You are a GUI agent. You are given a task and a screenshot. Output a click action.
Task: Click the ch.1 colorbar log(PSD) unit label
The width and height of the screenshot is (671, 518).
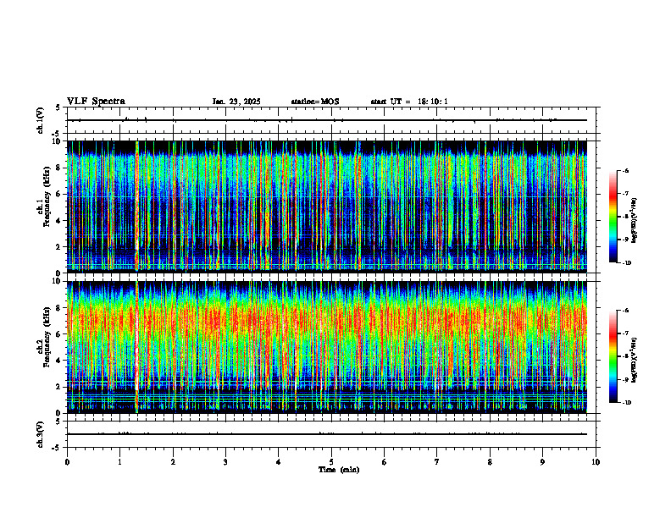coord(635,221)
